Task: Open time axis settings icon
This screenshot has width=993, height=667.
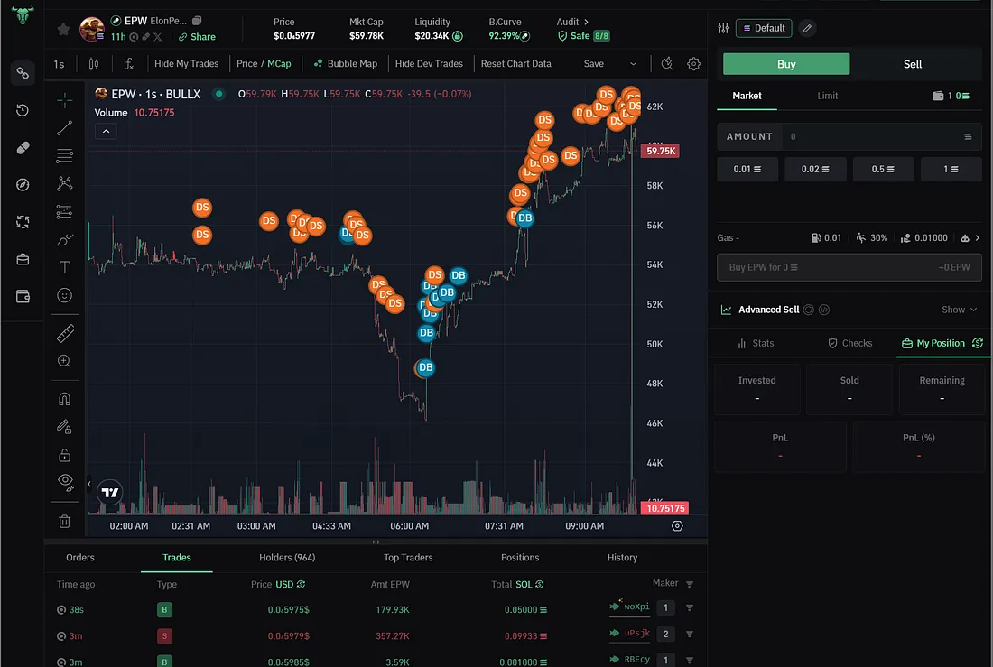Action: (677, 526)
